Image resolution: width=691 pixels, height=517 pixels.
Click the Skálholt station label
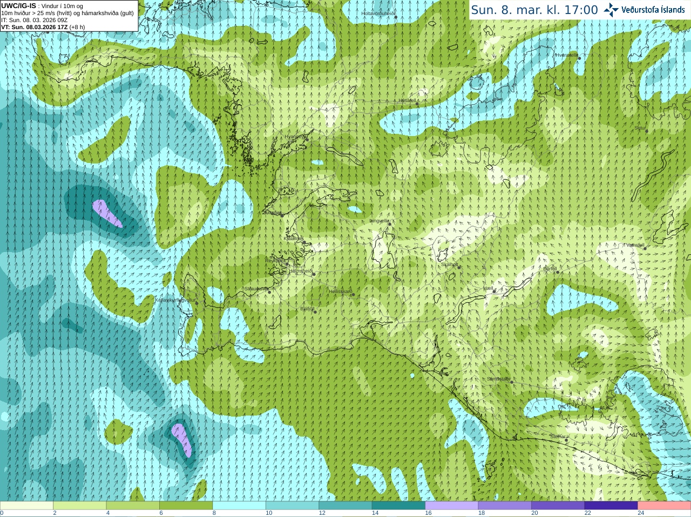click(450, 265)
